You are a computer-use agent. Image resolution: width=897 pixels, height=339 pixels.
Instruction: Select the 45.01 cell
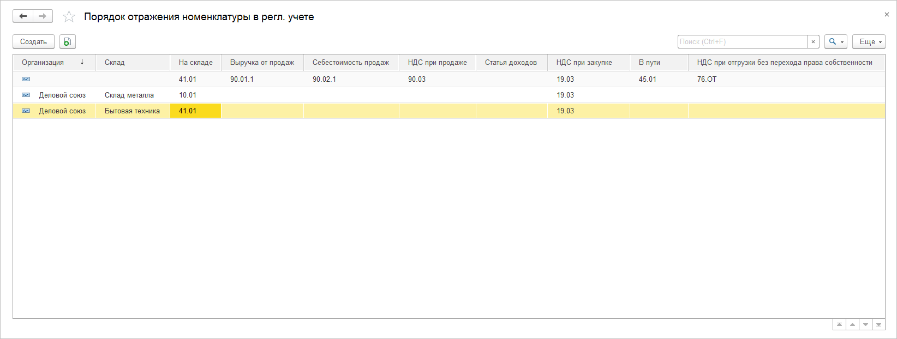tap(659, 79)
